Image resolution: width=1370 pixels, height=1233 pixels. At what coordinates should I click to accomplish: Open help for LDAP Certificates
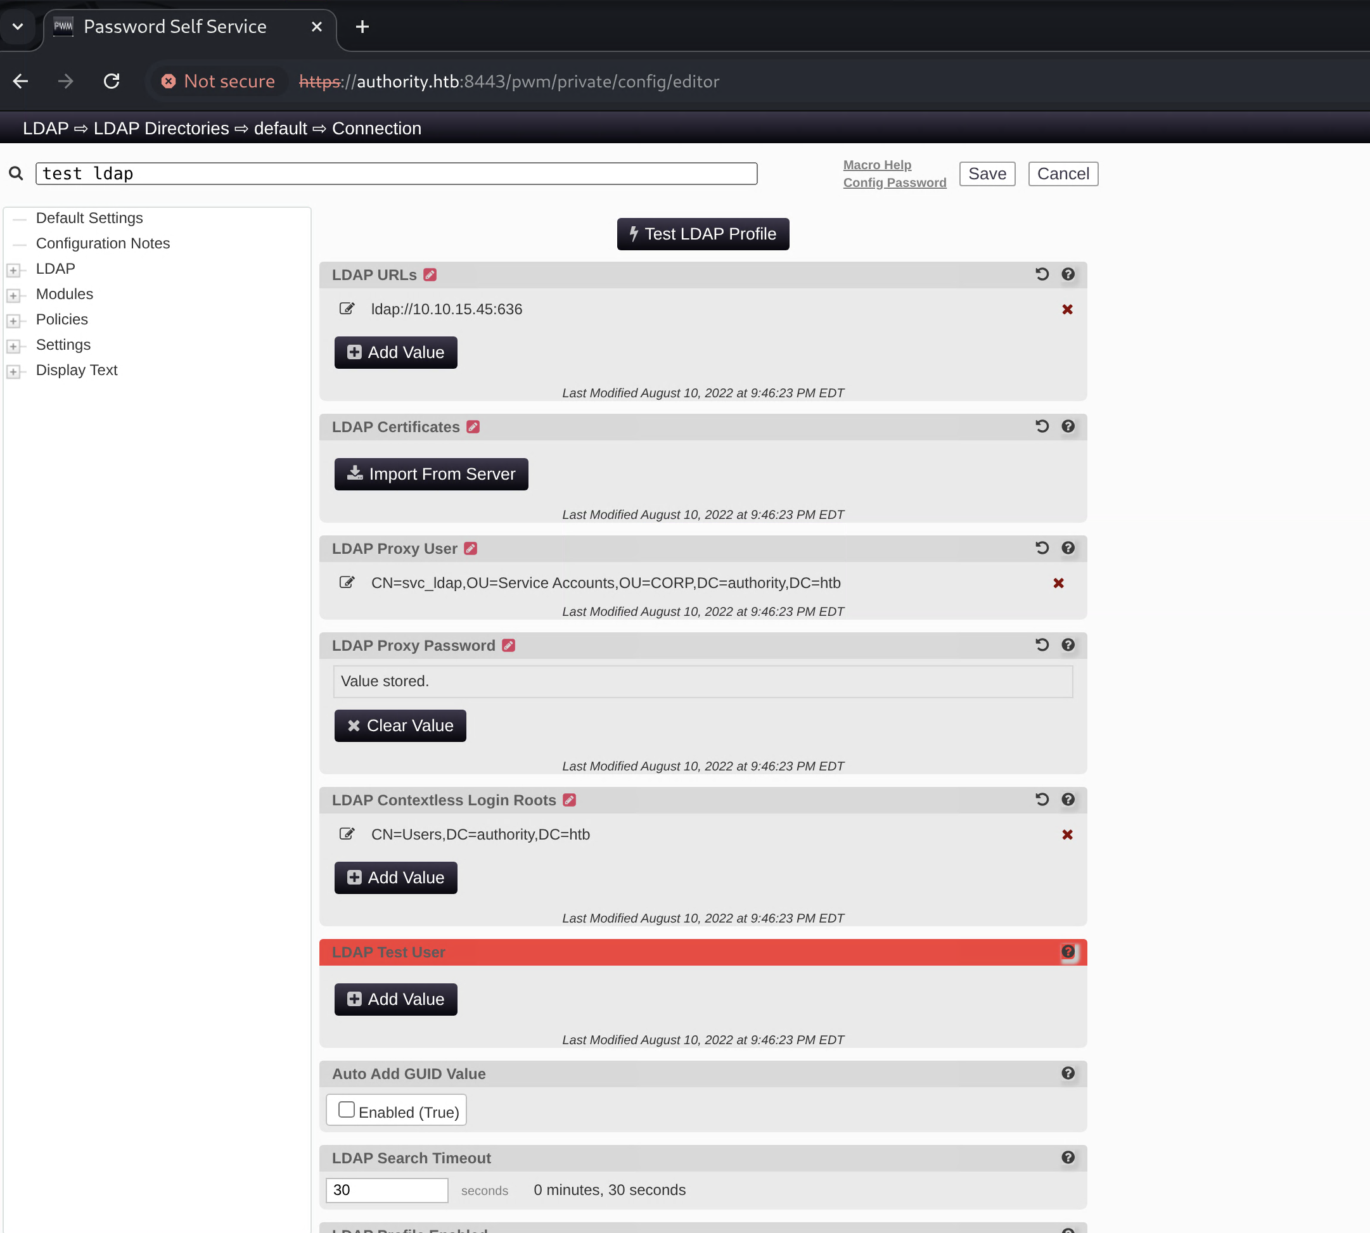pyautogui.click(x=1068, y=426)
